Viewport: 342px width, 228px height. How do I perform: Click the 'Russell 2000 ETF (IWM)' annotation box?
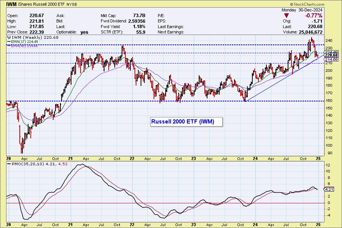[x=187, y=122]
